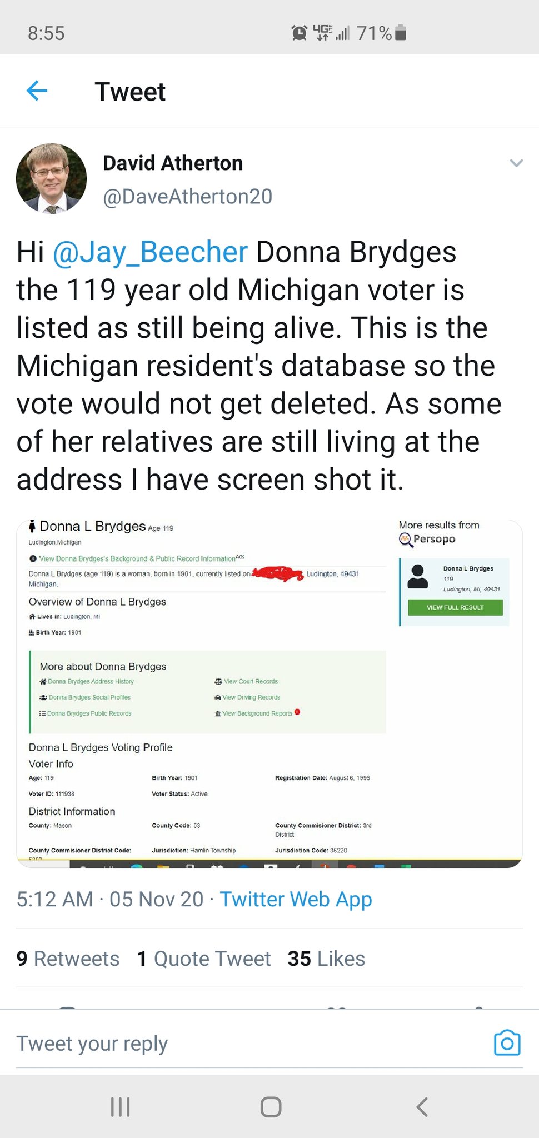Open the camera icon in reply bar
The height and width of the screenshot is (1138, 539).
pyautogui.click(x=507, y=1043)
